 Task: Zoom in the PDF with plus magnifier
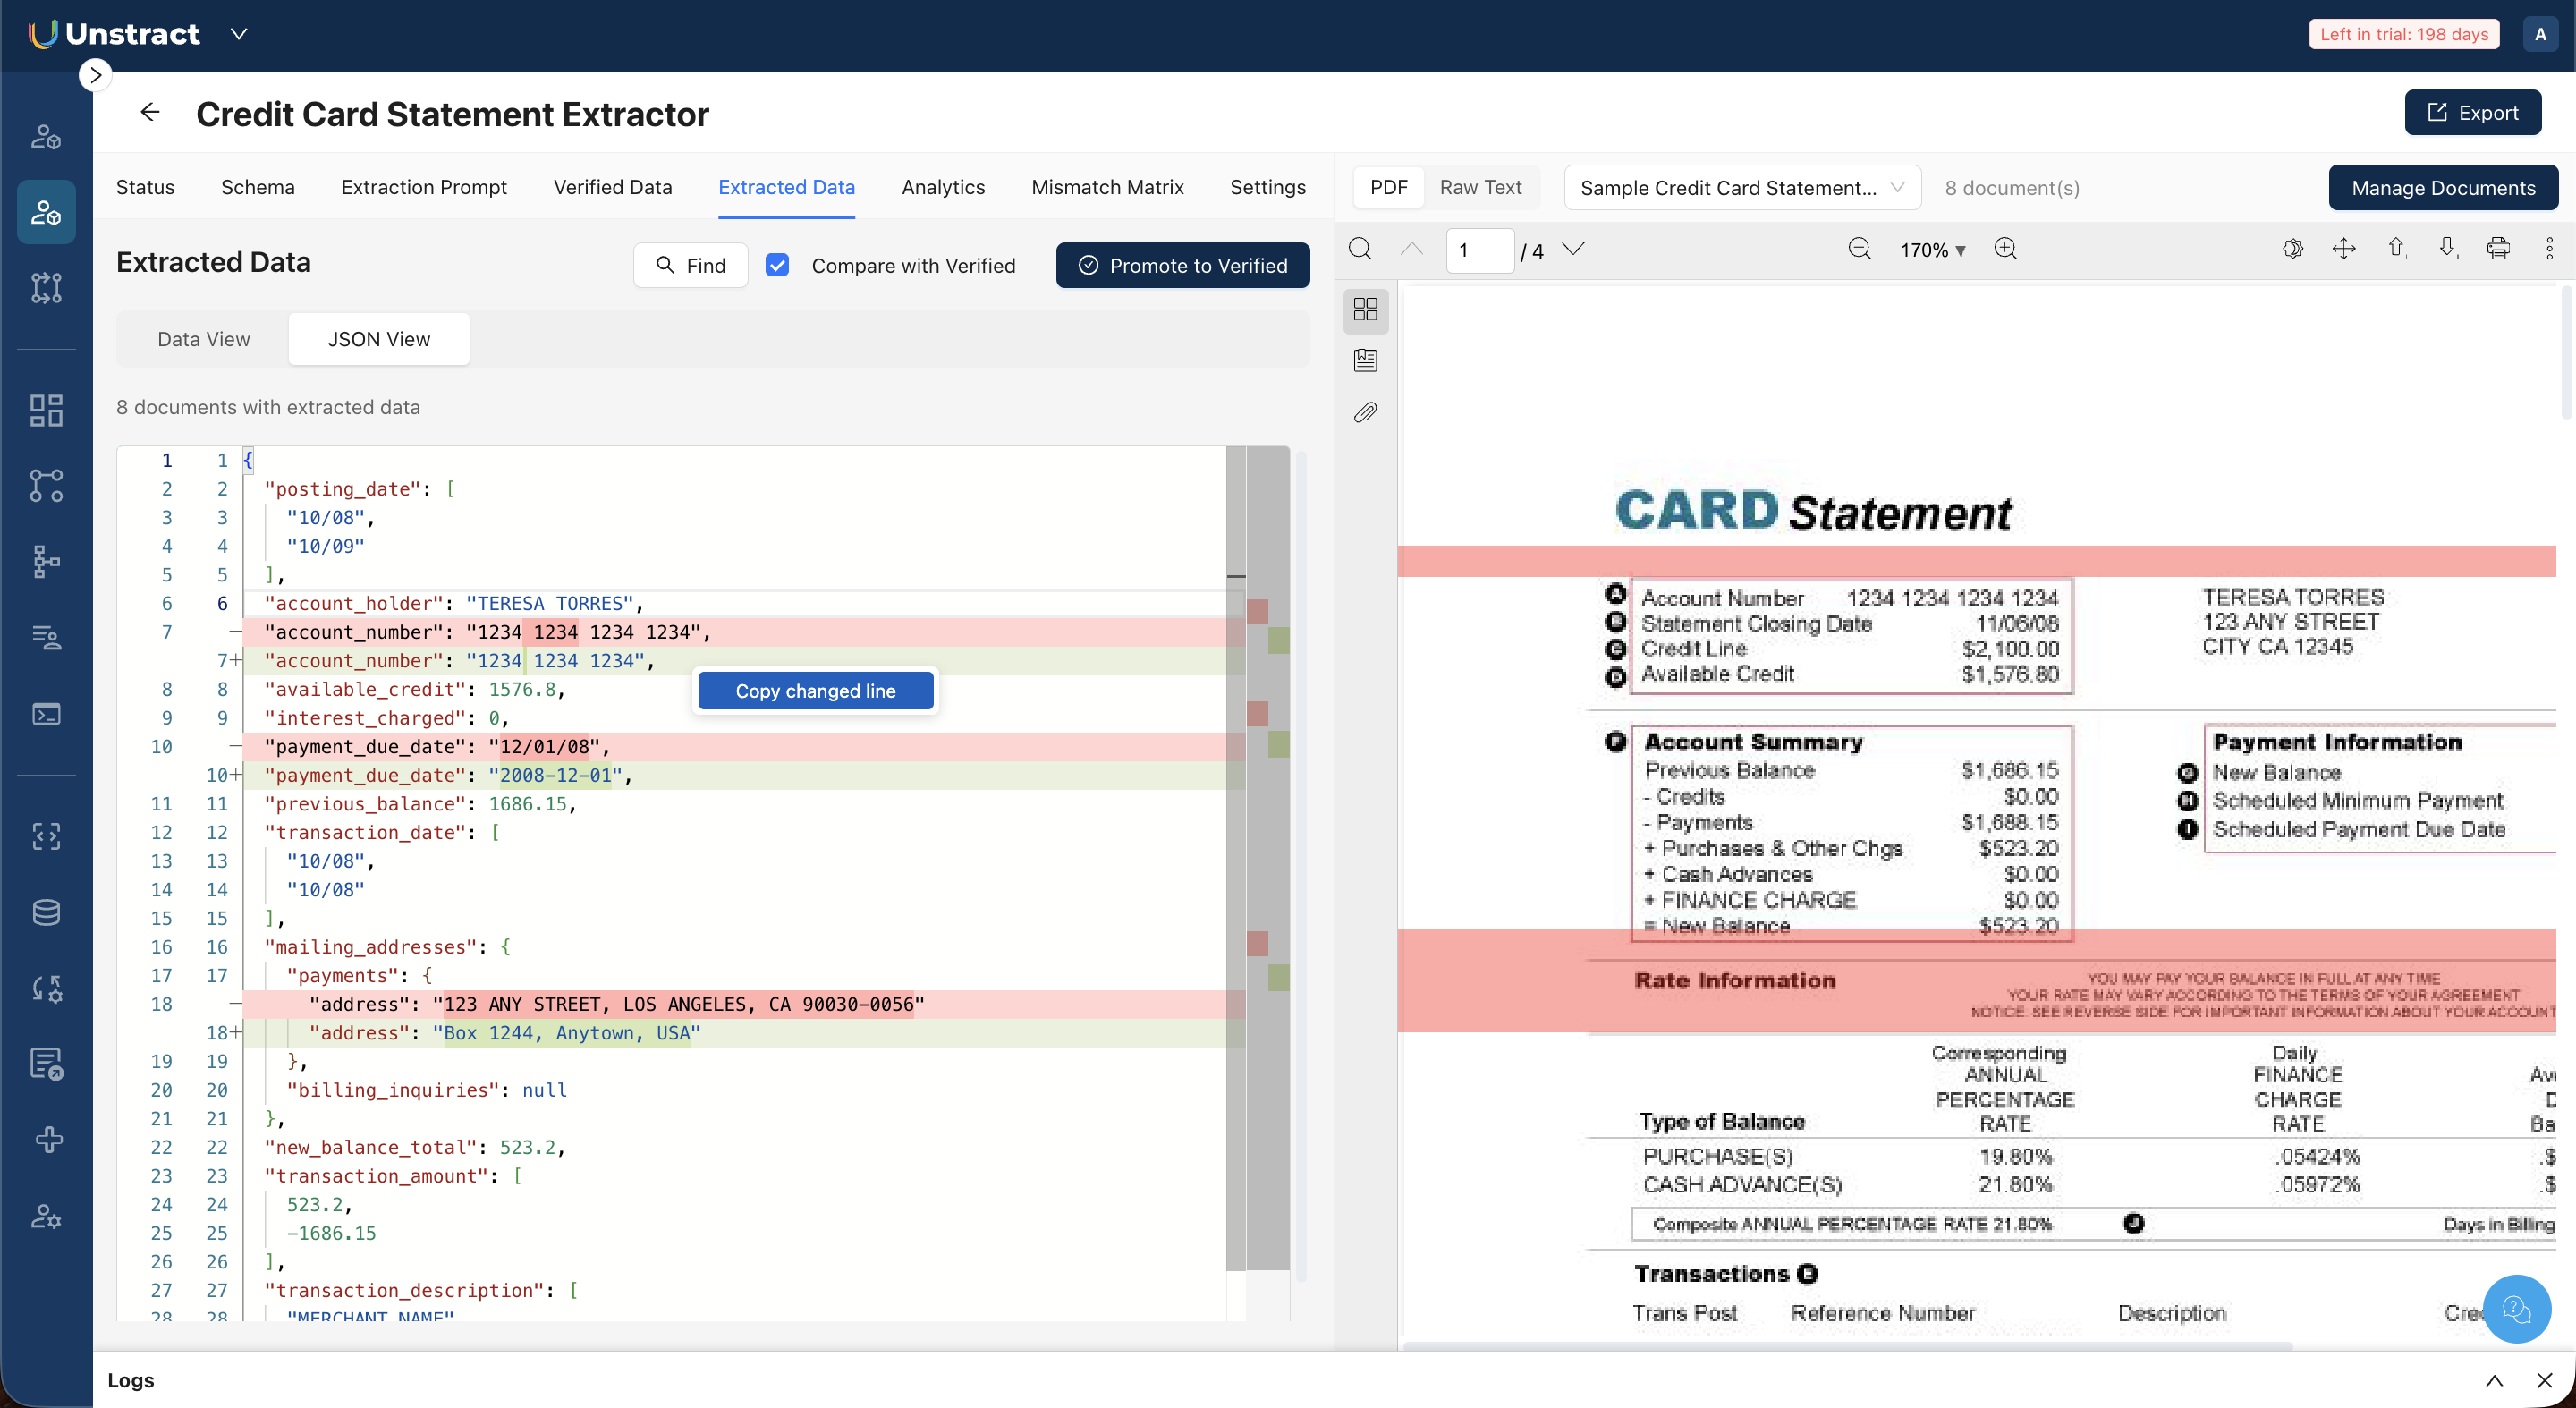pos(2005,249)
